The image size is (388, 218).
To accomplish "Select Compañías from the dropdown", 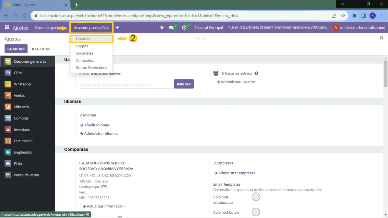I will (x=91, y=61).
